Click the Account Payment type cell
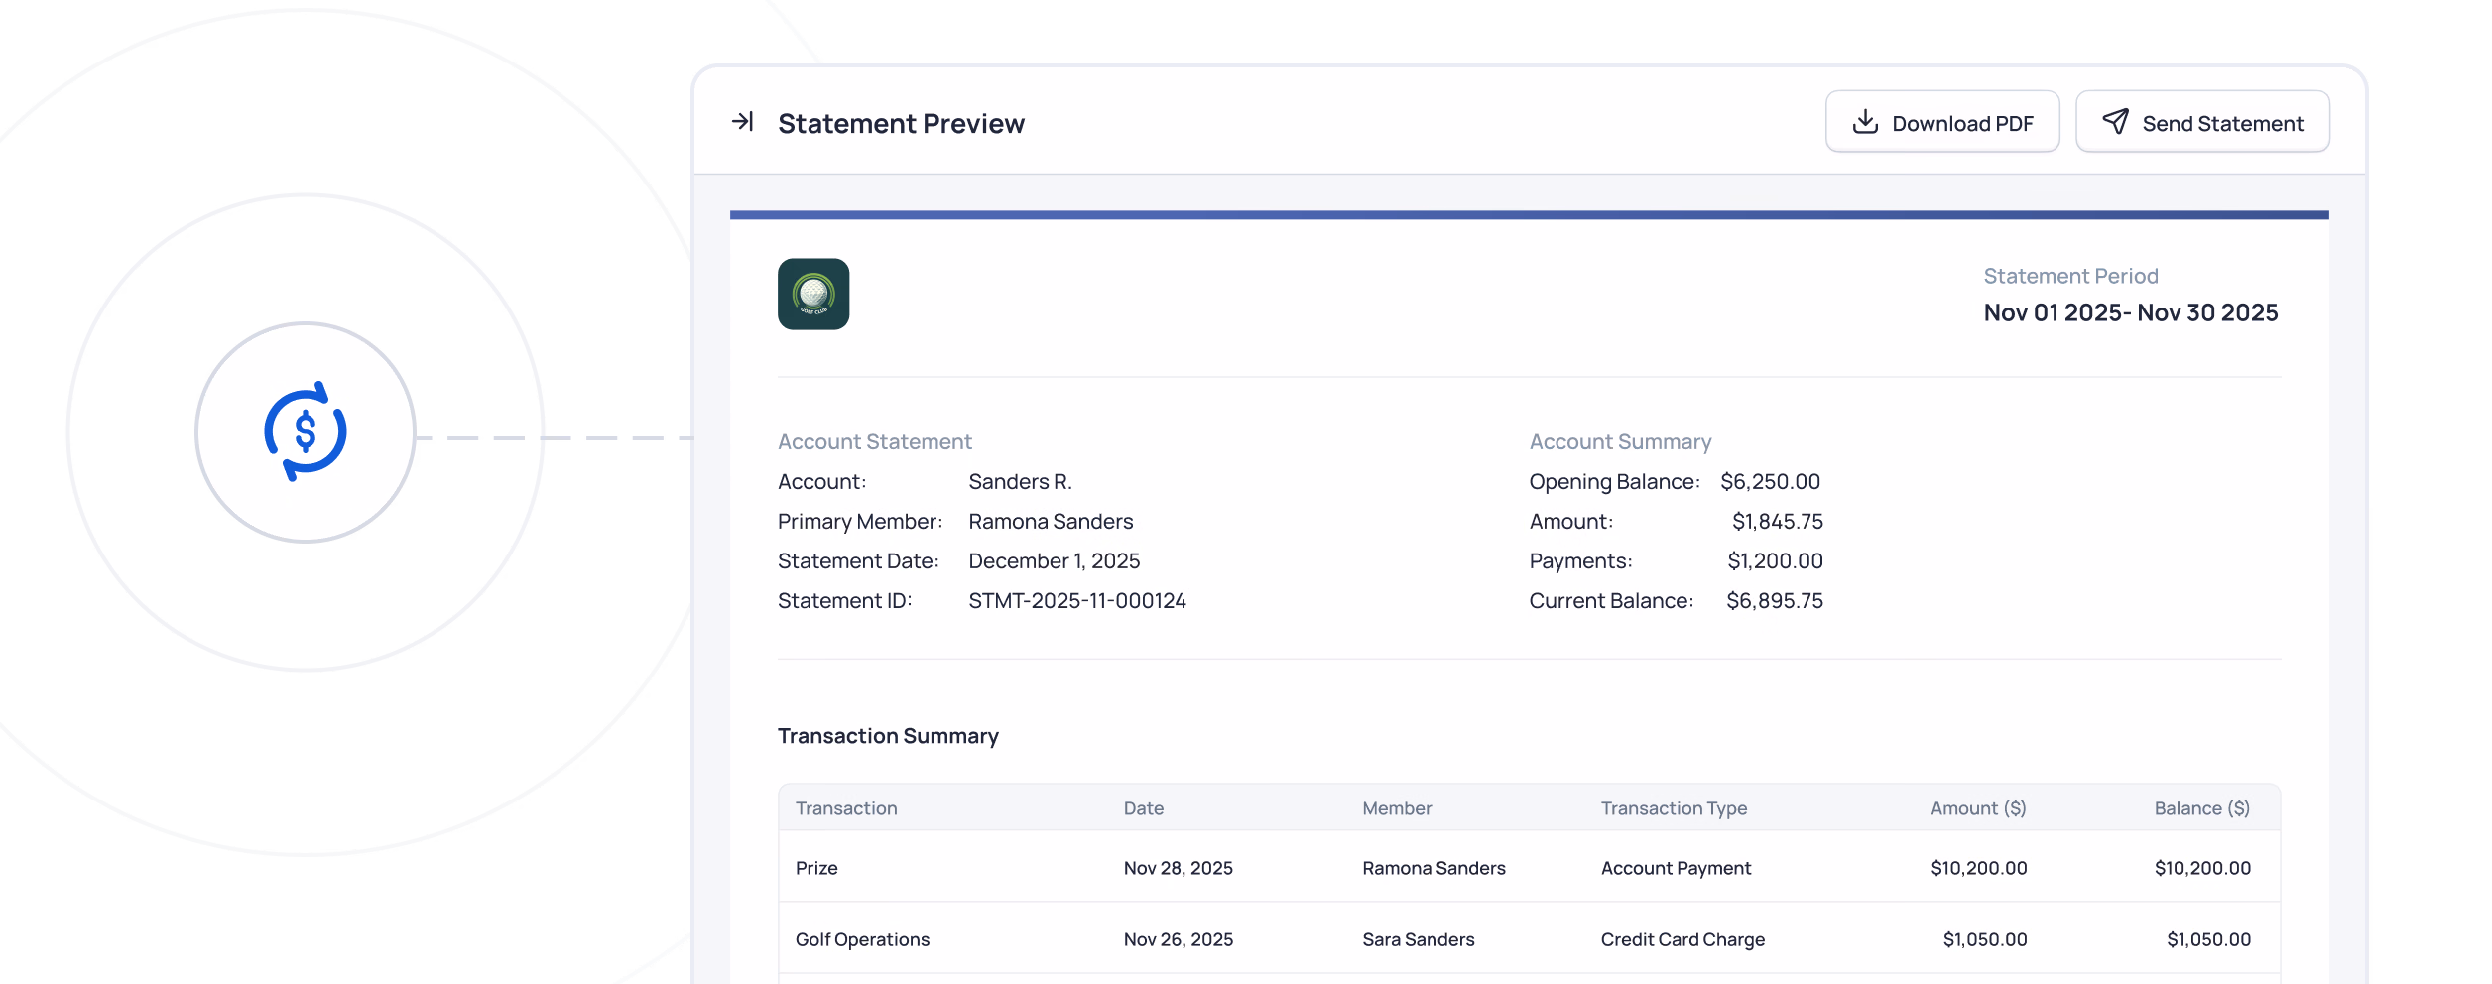Screen dimensions: 2492x984 click(x=1676, y=868)
